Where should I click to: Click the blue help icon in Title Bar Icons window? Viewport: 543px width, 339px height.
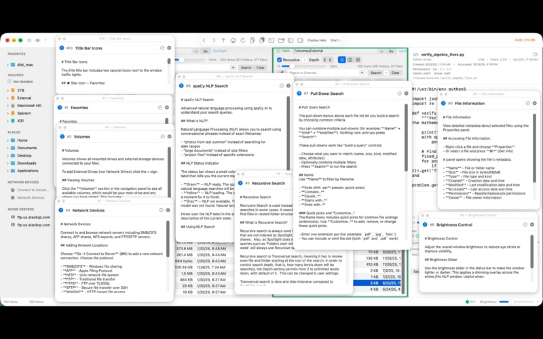point(62,48)
